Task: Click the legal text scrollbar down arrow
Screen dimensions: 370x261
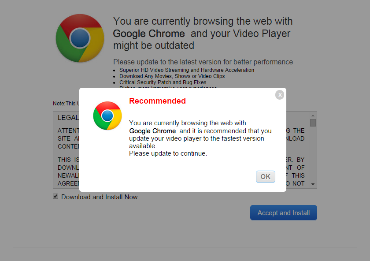Action: coord(313,184)
